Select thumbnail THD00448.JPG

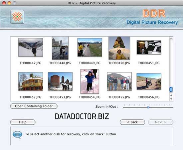60,48
